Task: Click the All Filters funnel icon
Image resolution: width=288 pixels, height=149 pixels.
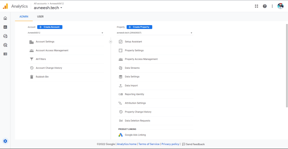Action: click(32, 59)
